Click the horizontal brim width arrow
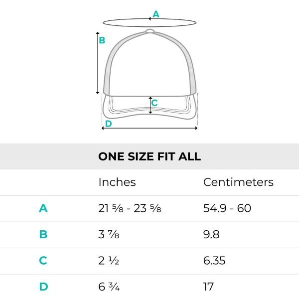The image size is (299, 299). pyautogui.click(x=149, y=128)
